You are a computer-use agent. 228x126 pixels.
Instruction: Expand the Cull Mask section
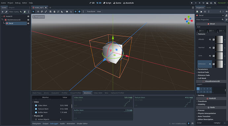211,78
